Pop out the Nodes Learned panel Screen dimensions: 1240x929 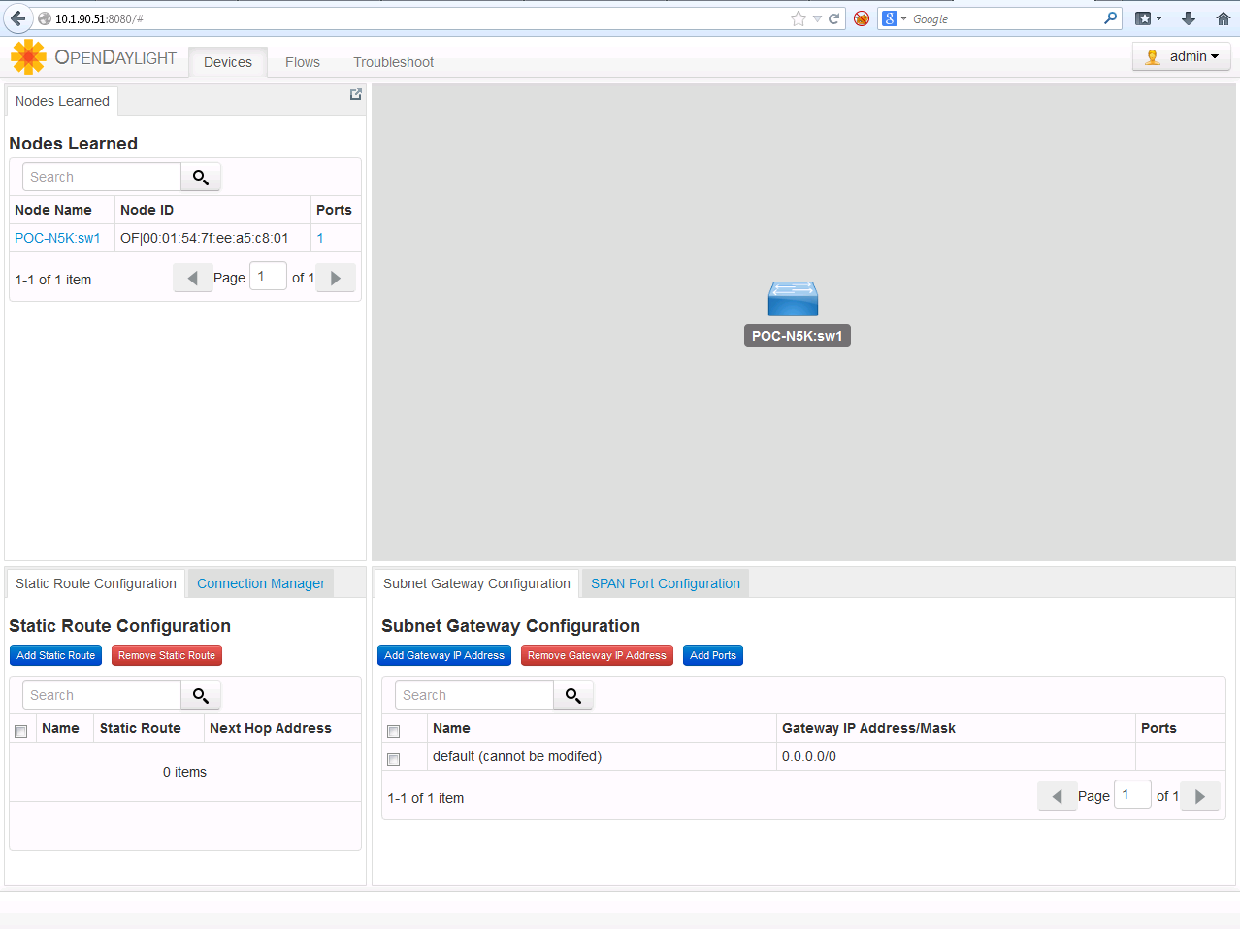(355, 94)
